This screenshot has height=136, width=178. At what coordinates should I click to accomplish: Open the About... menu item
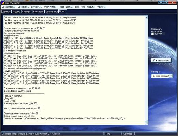[91, 7]
